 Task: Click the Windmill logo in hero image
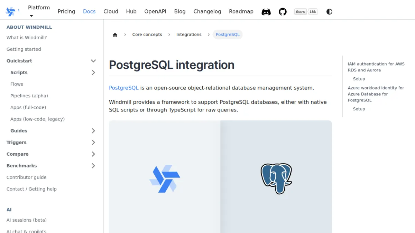coord(165,179)
